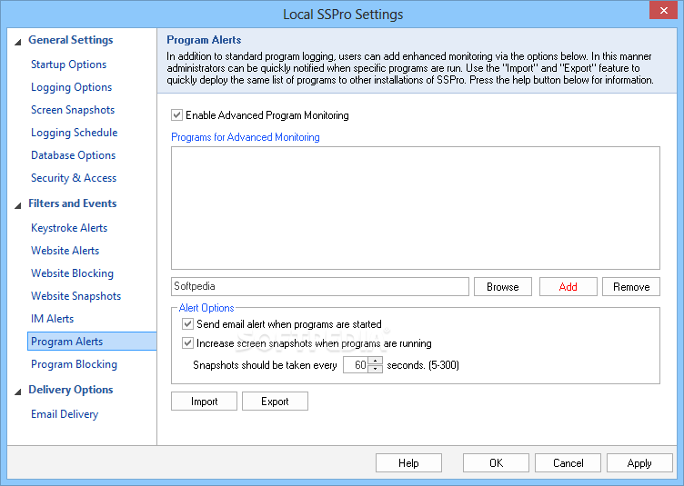Increase snapshot interval with up arrow
This screenshot has height=486, width=684.
[x=375, y=361]
